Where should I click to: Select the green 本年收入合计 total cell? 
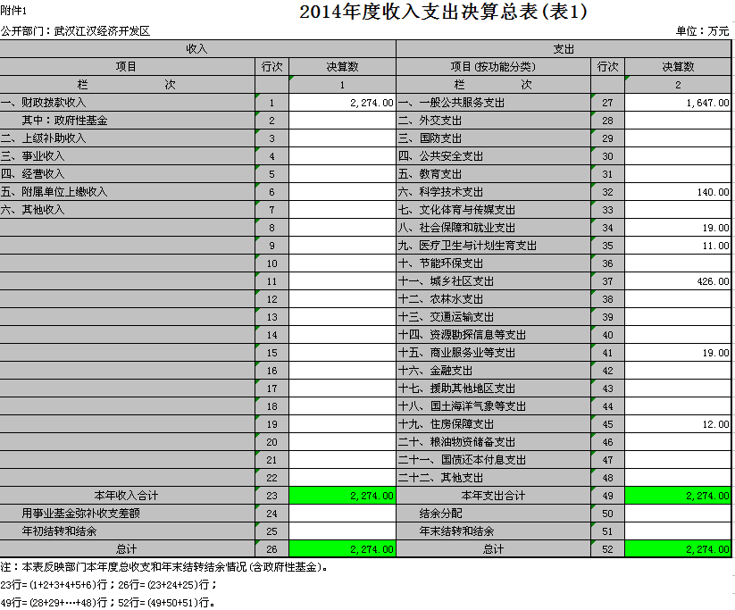[x=342, y=496]
